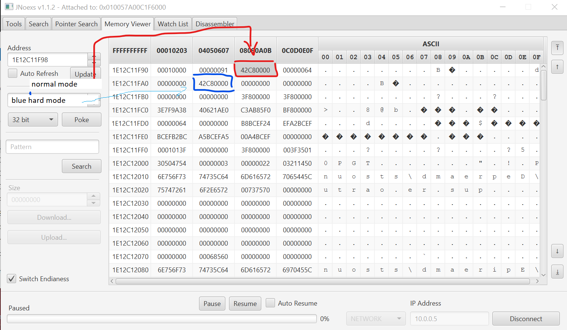567x330 pixels.
Task: Click the Poke button
Action: point(81,119)
